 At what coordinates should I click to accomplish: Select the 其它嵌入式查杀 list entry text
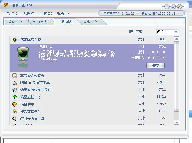32,76
